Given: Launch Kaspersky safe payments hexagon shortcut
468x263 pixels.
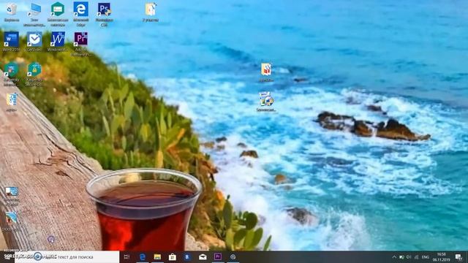Looking at the screenshot, I should click(57, 9).
